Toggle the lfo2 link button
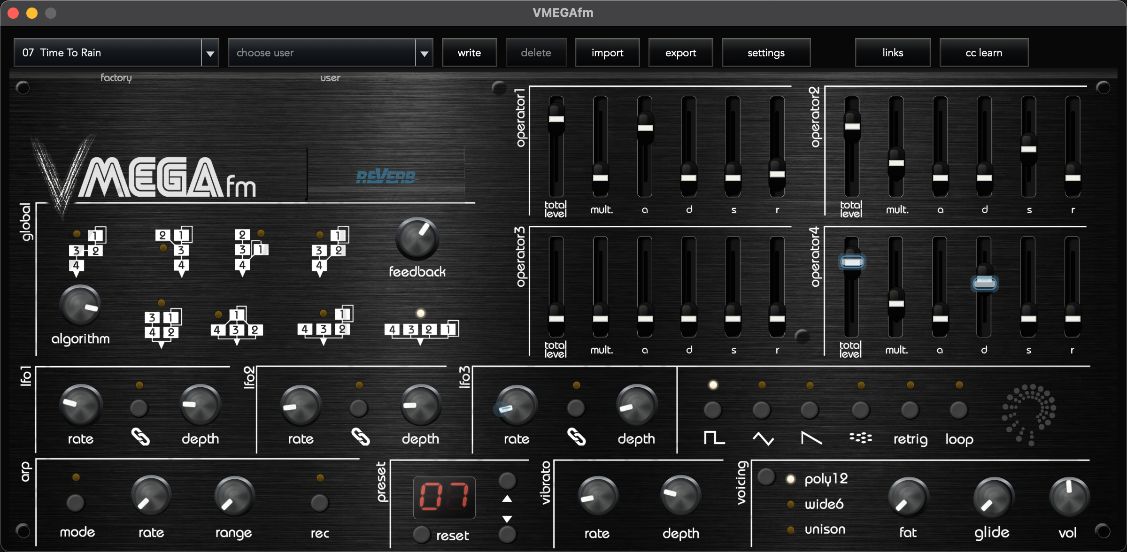1127x552 pixels. 359,408
